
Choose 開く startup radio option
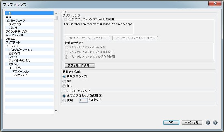tap(64, 81)
